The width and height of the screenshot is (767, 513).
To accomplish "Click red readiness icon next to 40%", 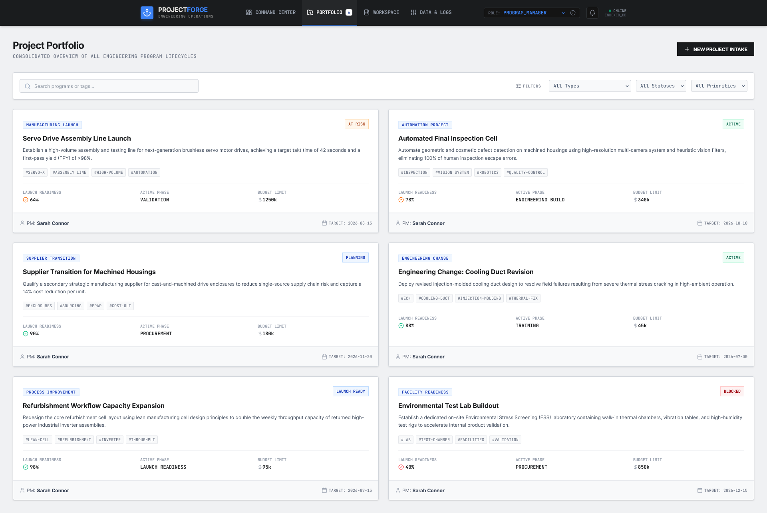I will [x=401, y=467].
